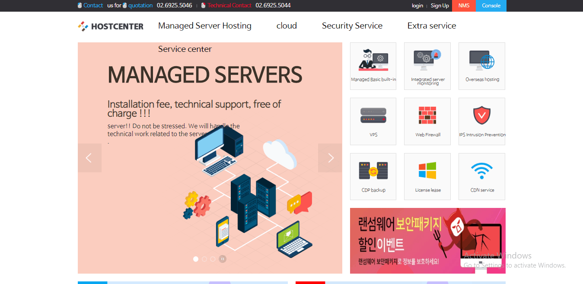The width and height of the screenshot is (583, 284).
Task: Click the Contact link in top bar
Action: (x=93, y=6)
